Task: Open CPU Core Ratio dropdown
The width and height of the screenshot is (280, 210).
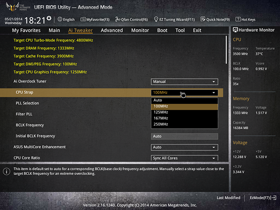Action: 184,158
